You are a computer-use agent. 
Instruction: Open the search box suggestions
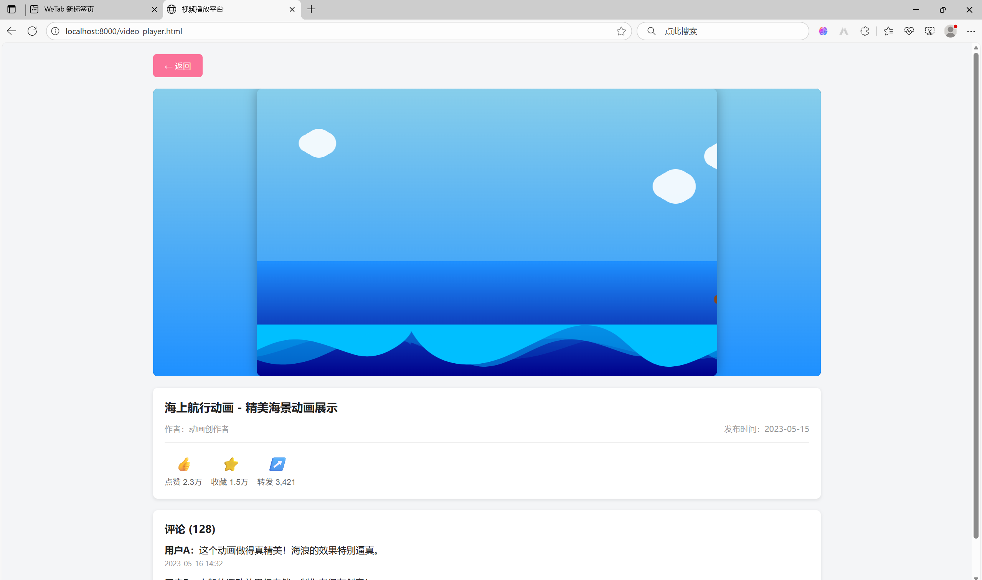point(723,31)
